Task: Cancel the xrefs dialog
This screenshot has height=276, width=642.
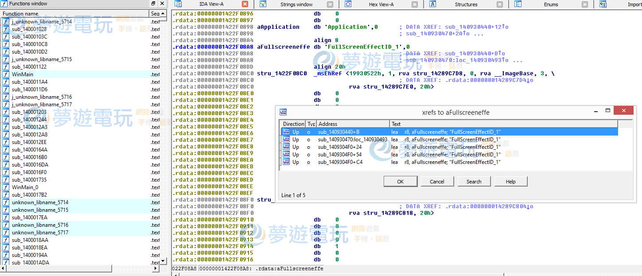Action: click(x=437, y=182)
